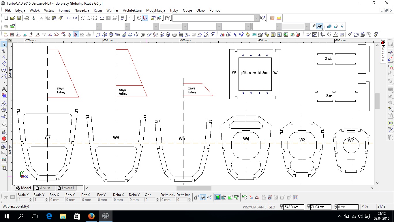Switch to the Layout1 tab
The width and height of the screenshot is (394, 222).
tap(66, 188)
